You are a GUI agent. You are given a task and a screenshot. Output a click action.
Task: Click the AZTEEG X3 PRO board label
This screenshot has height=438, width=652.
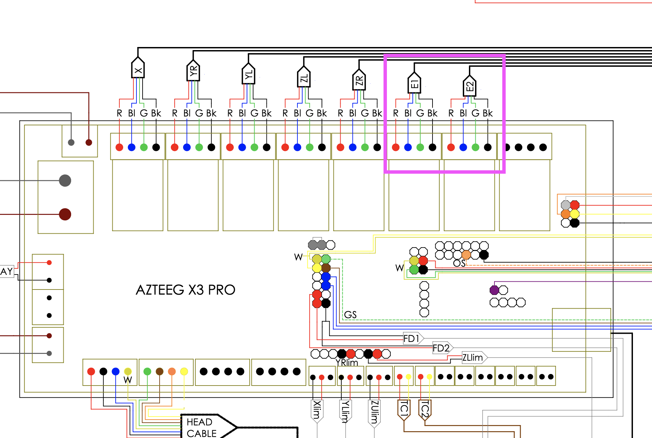click(185, 290)
